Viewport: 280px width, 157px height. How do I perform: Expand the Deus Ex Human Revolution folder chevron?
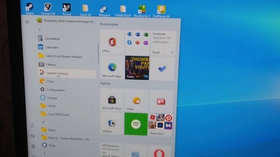coord(94,140)
